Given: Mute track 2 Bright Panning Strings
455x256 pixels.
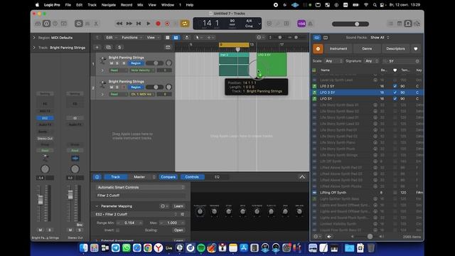Looking at the screenshot, I should pyautogui.click(x=112, y=87).
